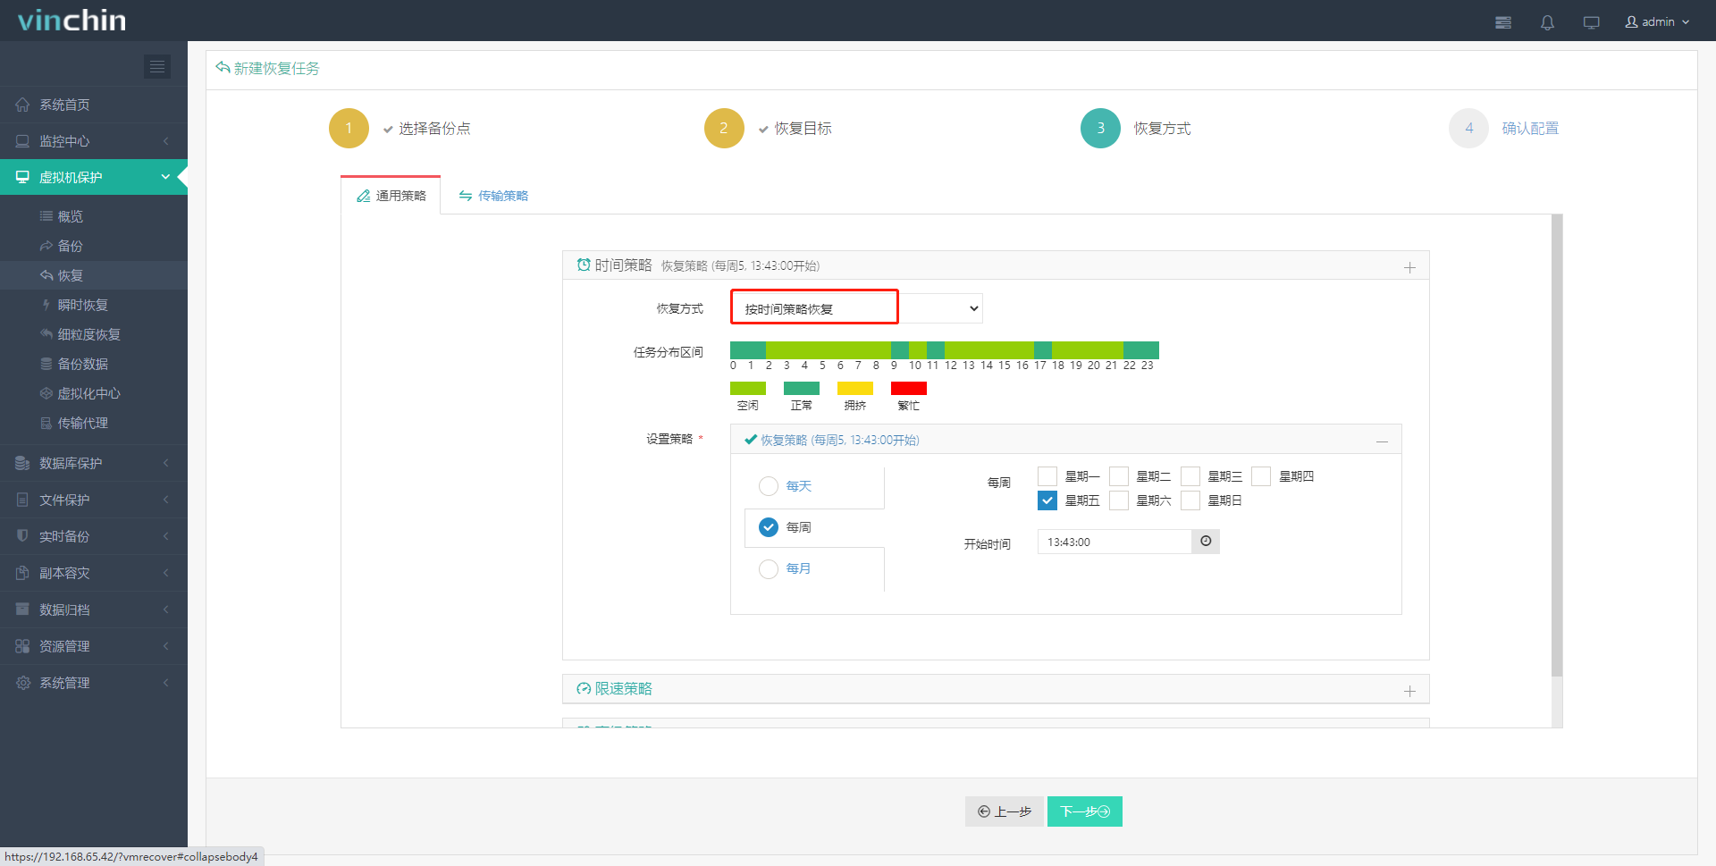The width and height of the screenshot is (1716, 866).
Task: Click the 时间策略 panel header
Action: coord(996,265)
